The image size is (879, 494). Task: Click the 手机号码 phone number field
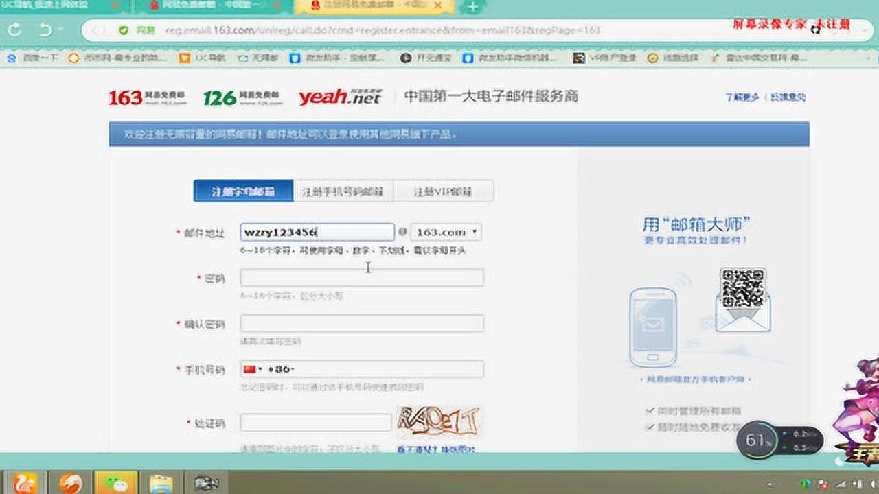click(362, 369)
